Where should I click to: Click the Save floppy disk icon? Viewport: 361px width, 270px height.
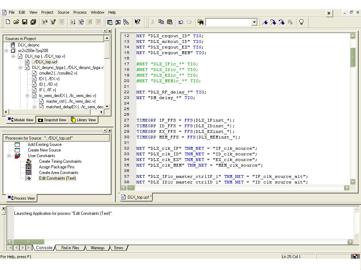(x=25, y=22)
